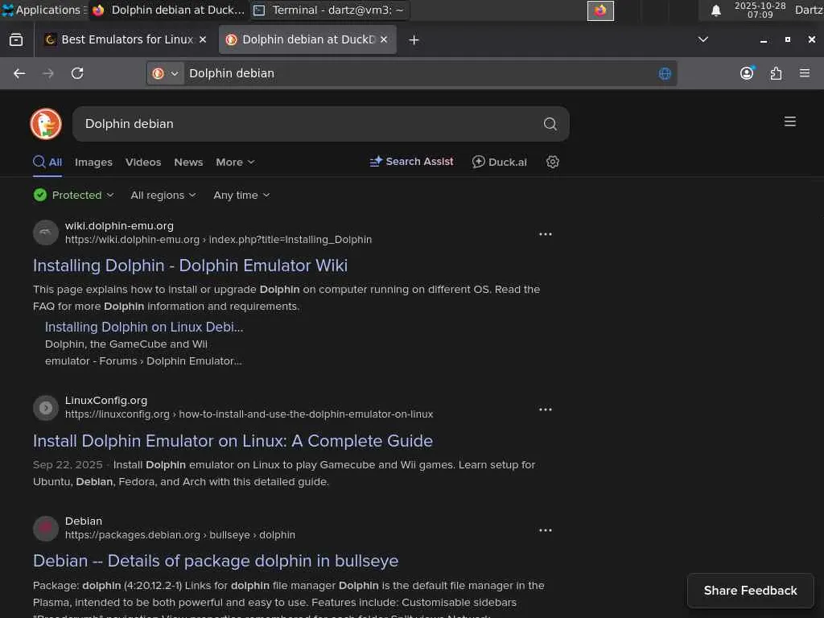Open search engine selector dropdown in address bar
This screenshot has width=824, height=618.
pos(165,73)
